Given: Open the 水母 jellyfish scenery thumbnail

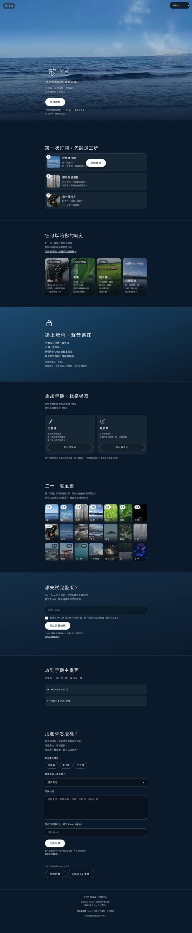Looking at the screenshot, I should [x=140, y=552].
